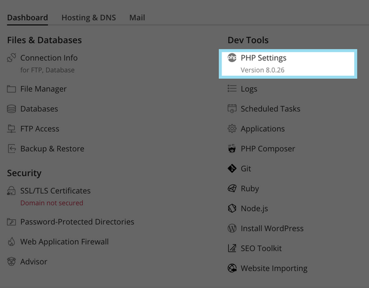Go to Backup & Restore
The width and height of the screenshot is (369, 288).
pyautogui.click(x=52, y=148)
